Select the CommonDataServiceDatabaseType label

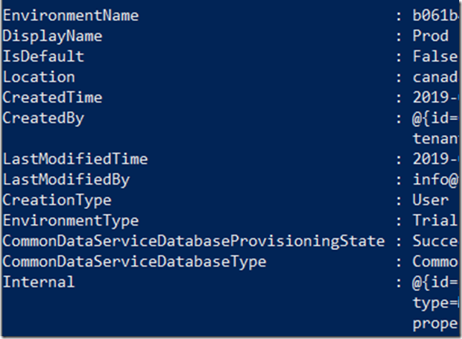134,262
